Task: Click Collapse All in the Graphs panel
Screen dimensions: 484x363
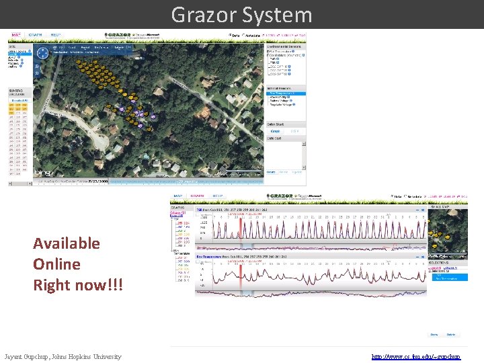Action: [177, 212]
